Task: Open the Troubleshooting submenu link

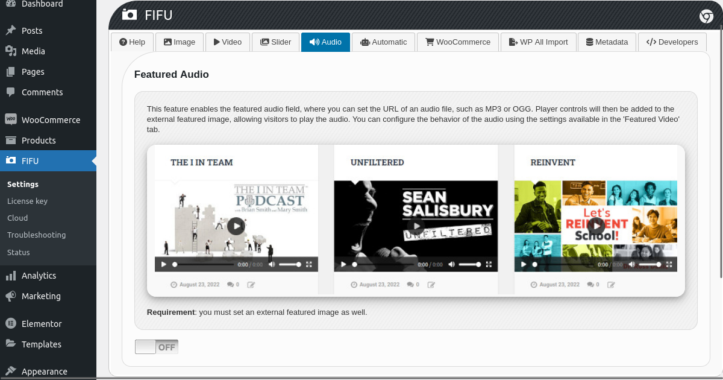Action: click(36, 235)
